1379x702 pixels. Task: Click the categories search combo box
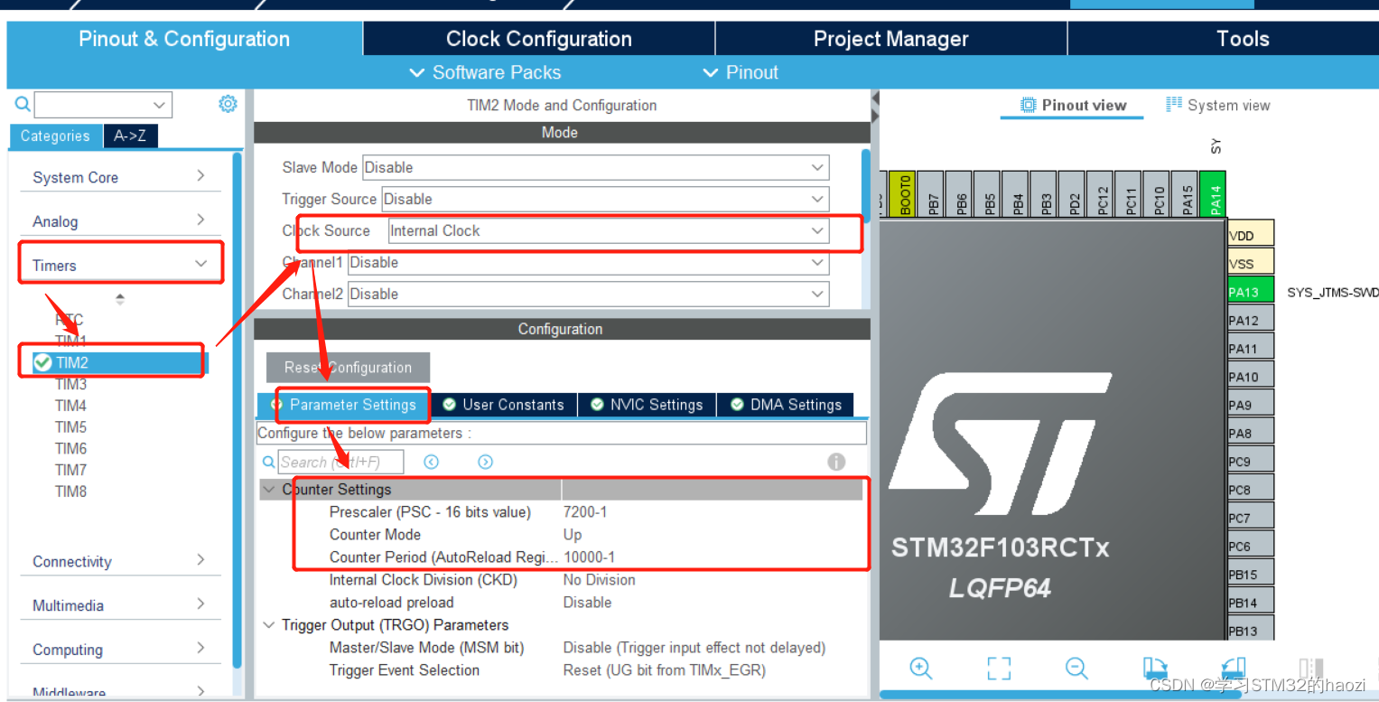(x=103, y=105)
